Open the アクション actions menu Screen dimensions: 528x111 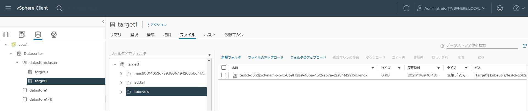point(157,25)
